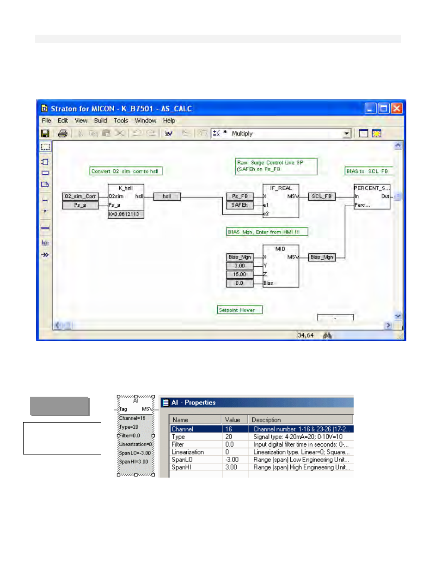Select the Ps_FB variable box

240,196
